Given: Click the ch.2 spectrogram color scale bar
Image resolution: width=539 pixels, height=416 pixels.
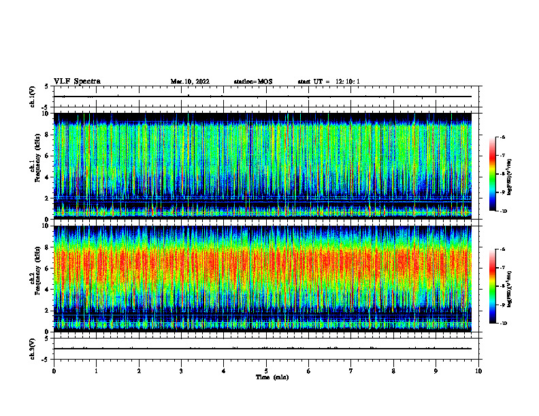Looking at the screenshot, I should (493, 286).
